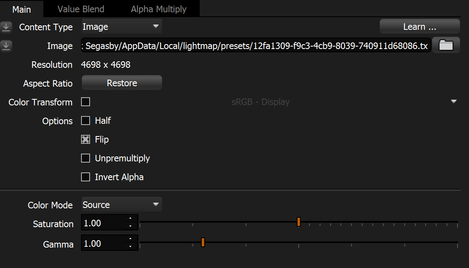The image size is (469, 268).
Task: Toggle the Invert Alpha checkbox
Action: pos(86,177)
